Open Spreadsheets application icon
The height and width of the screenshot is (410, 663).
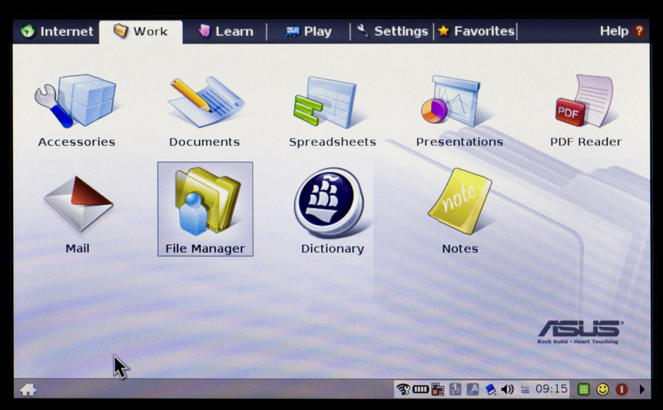click(x=332, y=111)
